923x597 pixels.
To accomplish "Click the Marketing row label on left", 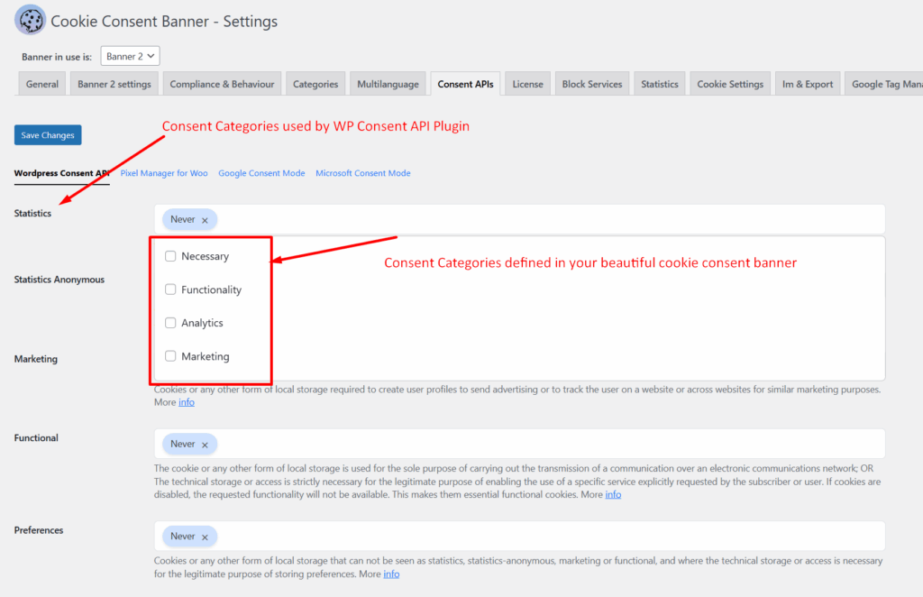I will coord(36,359).
